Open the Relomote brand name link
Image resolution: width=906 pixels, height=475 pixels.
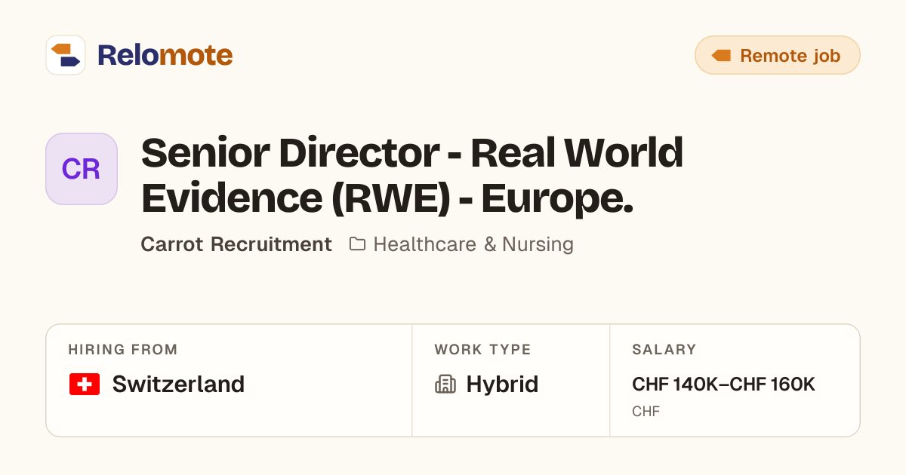165,55
